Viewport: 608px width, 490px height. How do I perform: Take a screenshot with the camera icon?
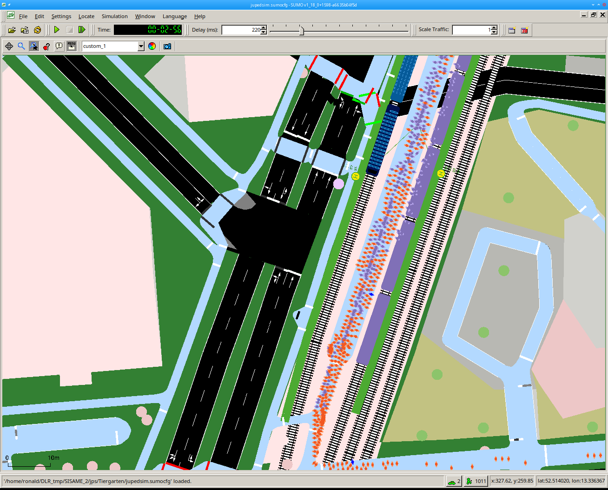167,46
